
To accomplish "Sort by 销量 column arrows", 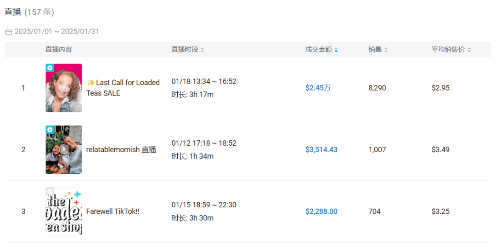I will click(x=386, y=50).
